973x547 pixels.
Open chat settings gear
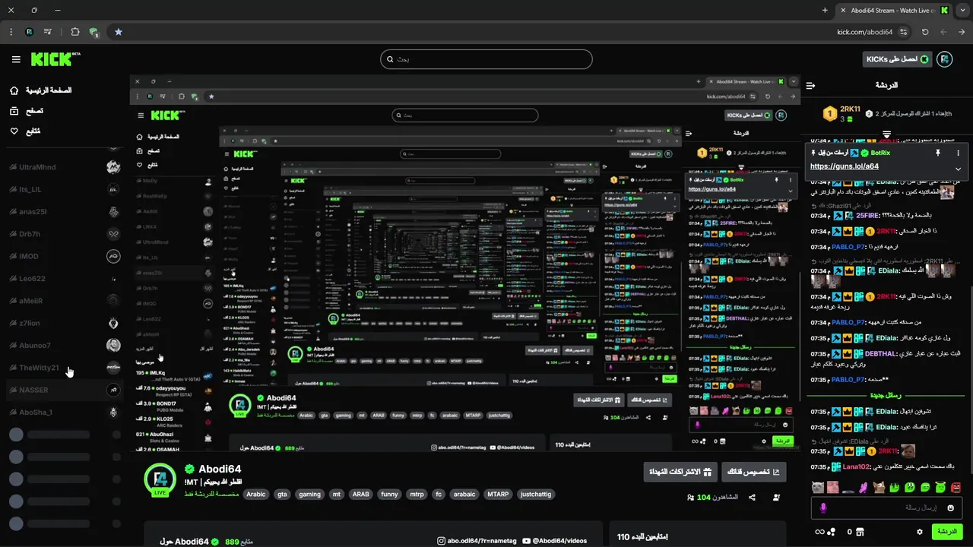coord(920,532)
